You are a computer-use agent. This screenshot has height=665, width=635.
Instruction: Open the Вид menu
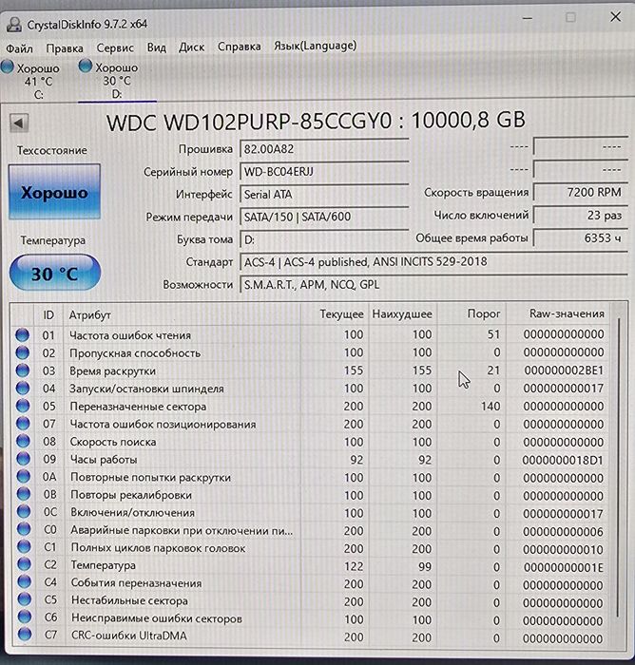[156, 47]
